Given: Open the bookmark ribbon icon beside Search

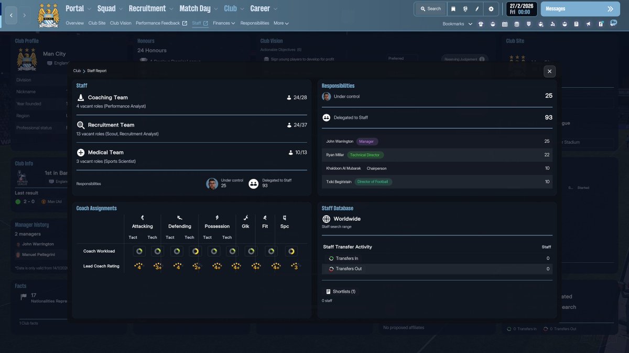Looking at the screenshot, I should (x=453, y=9).
